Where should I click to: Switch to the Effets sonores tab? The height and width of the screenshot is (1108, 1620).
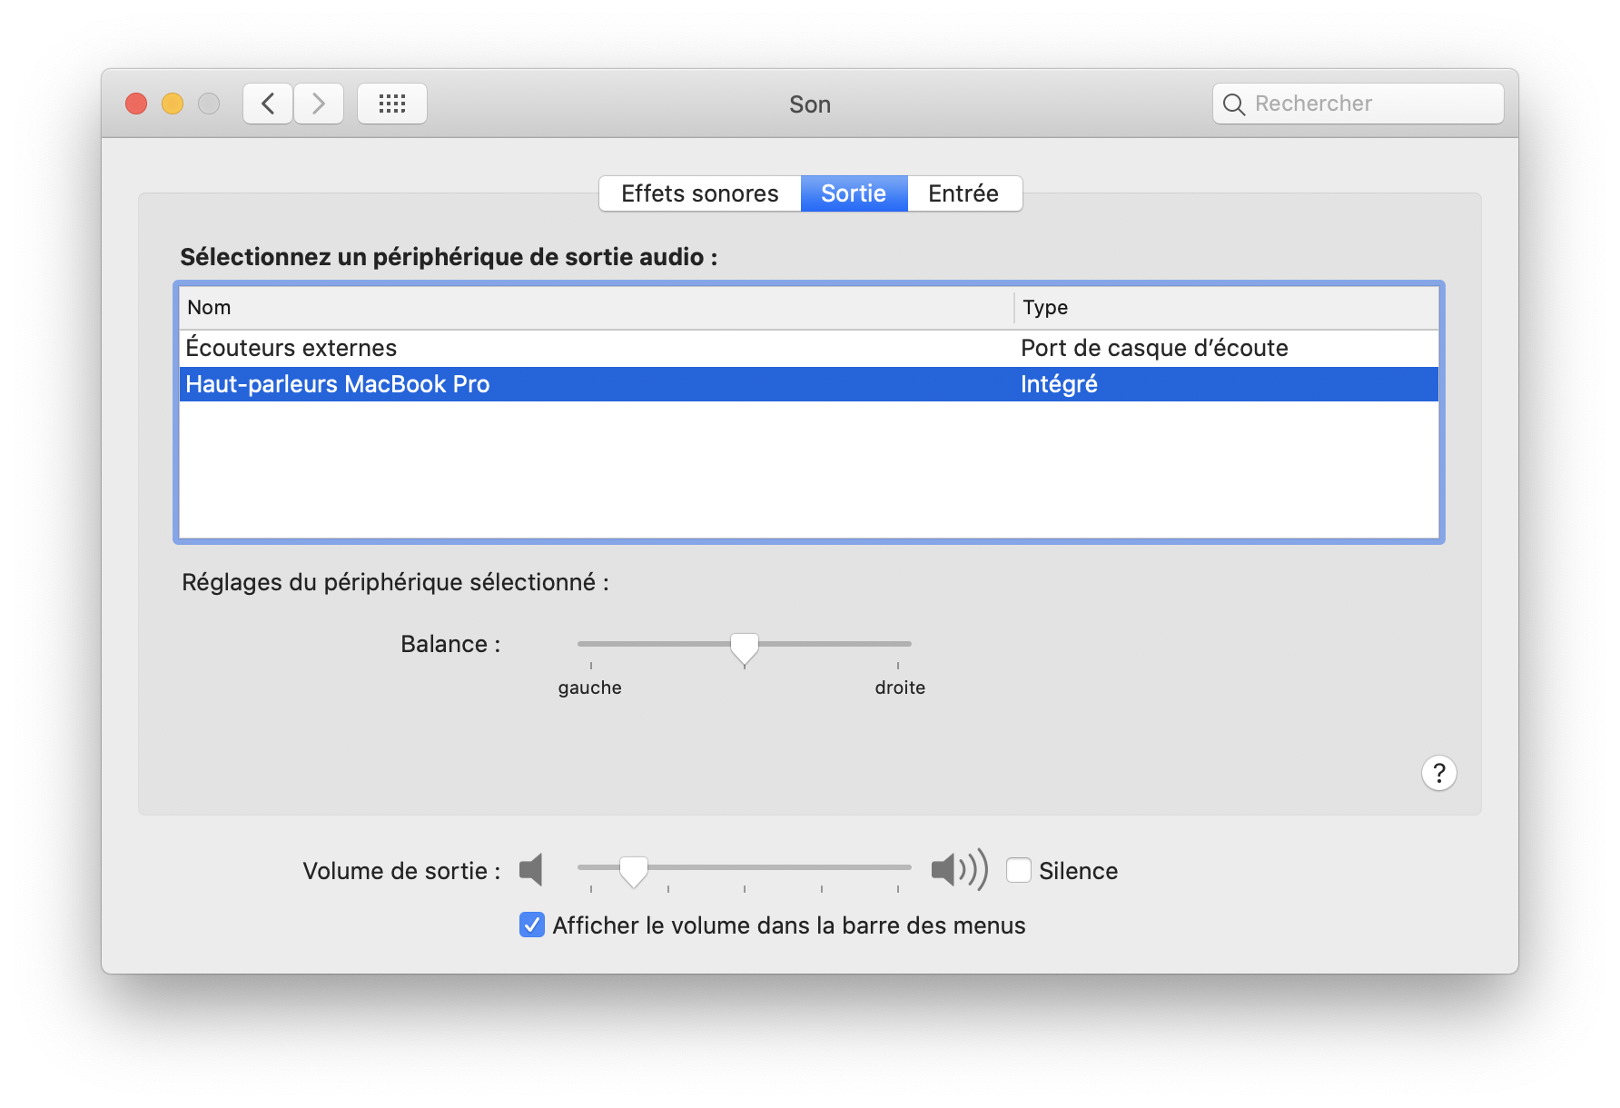700,193
